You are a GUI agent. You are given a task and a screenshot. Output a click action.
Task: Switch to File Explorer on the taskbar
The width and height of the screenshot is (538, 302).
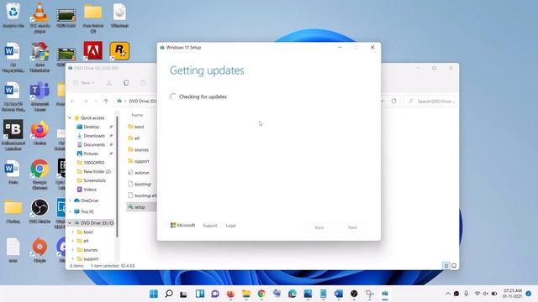(x=246, y=294)
